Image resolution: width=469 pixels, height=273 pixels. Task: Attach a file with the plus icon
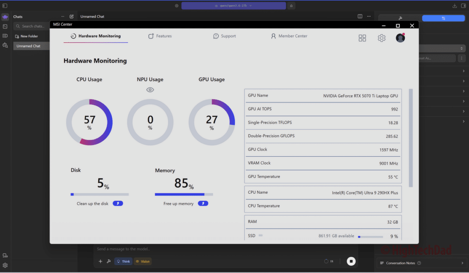[100, 262]
